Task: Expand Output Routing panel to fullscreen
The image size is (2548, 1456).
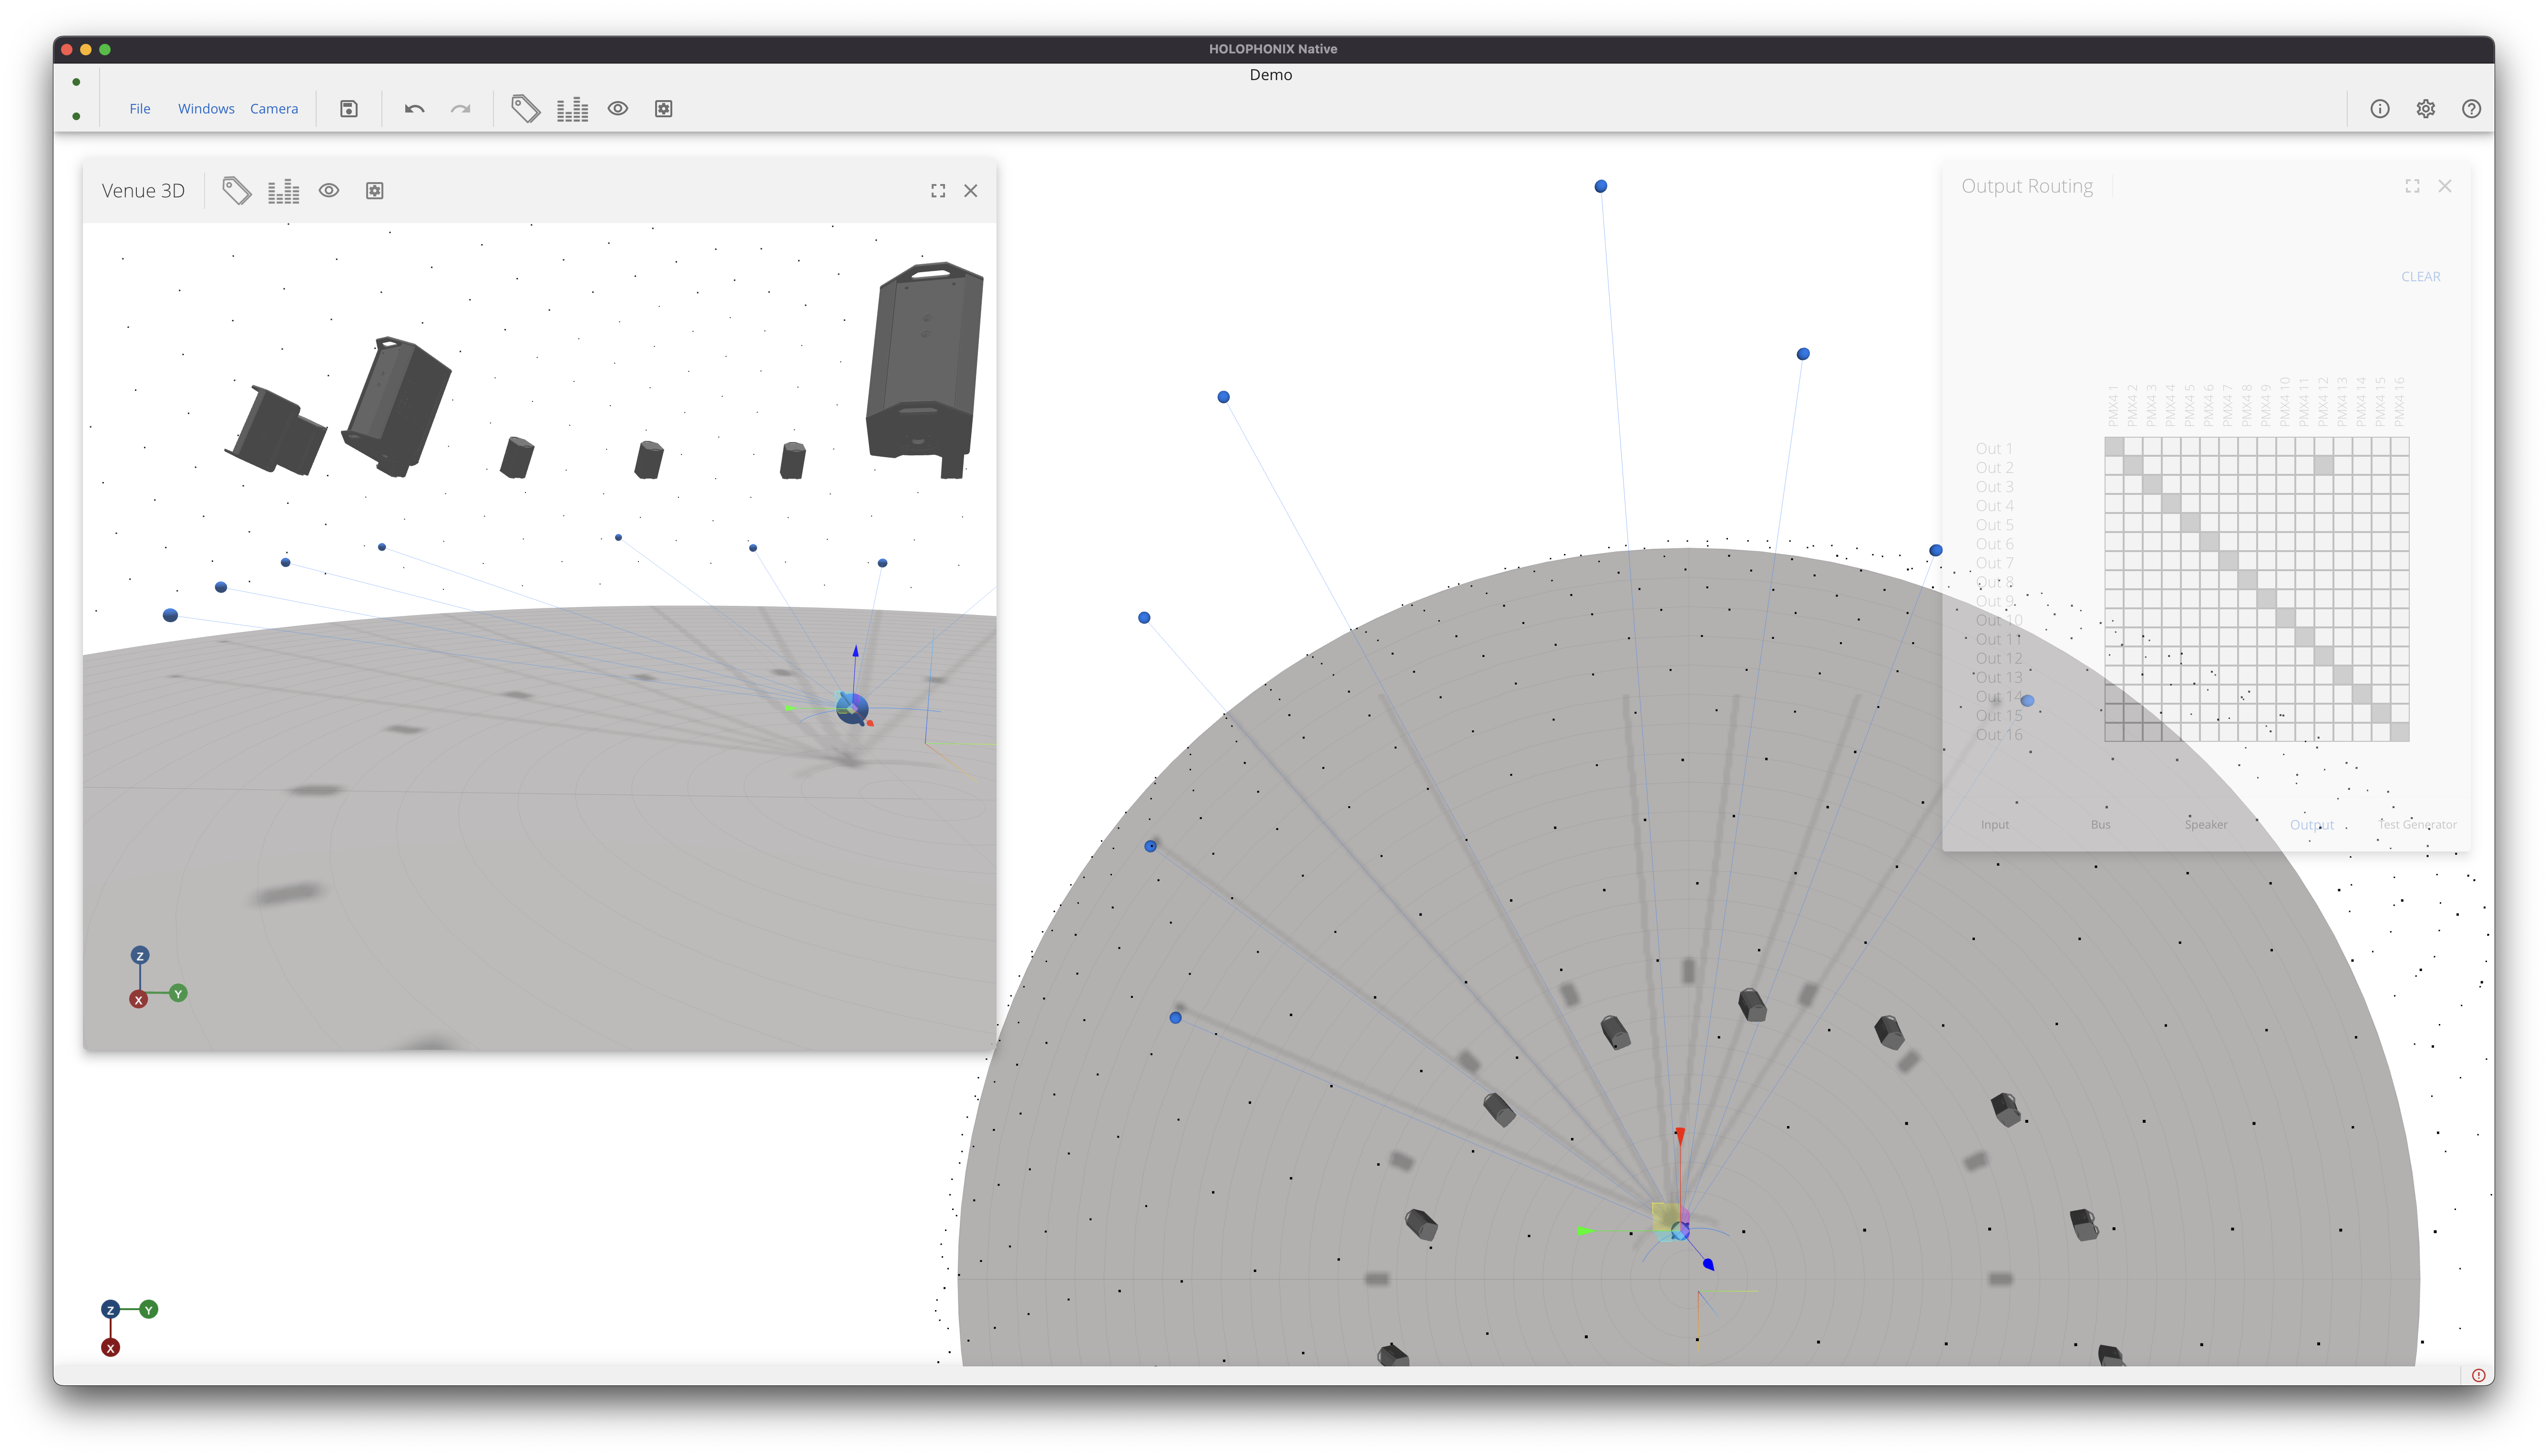Action: [2413, 186]
